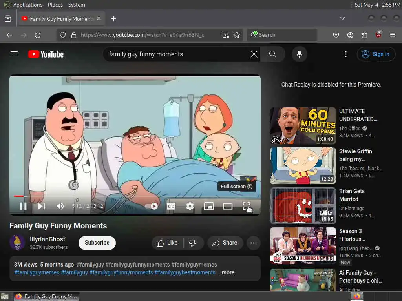
Task: Expand description with ...more
Action: click(226, 273)
